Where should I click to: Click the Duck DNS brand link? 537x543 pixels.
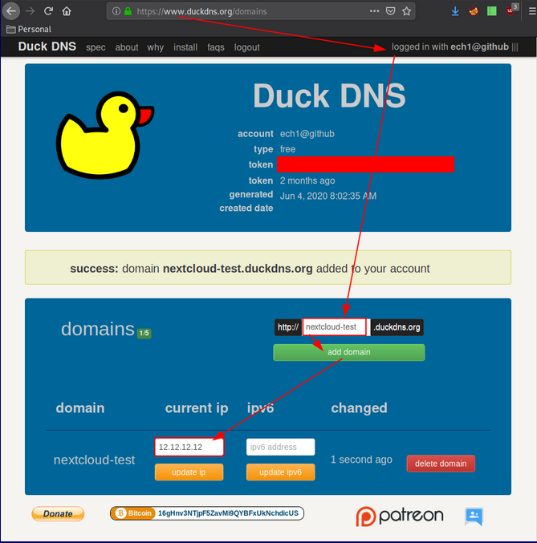(47, 47)
